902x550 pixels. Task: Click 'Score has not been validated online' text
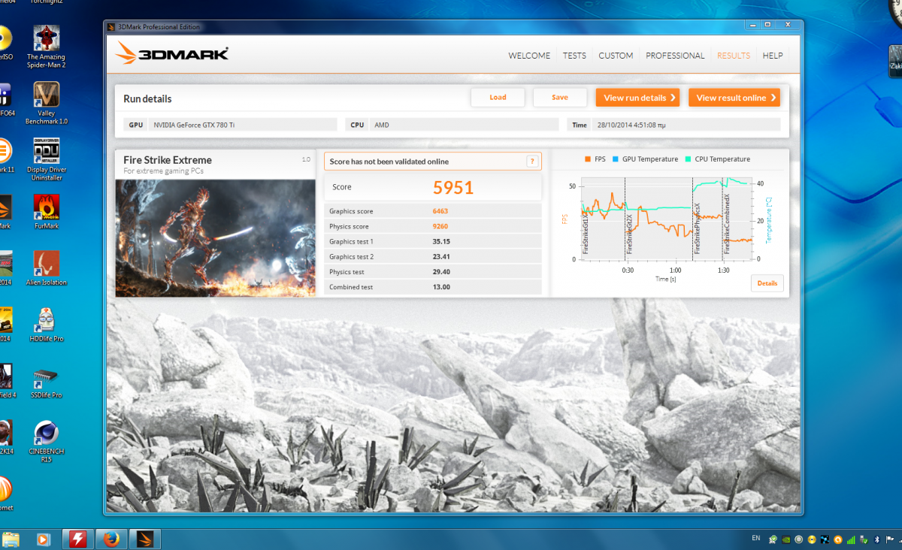click(389, 162)
